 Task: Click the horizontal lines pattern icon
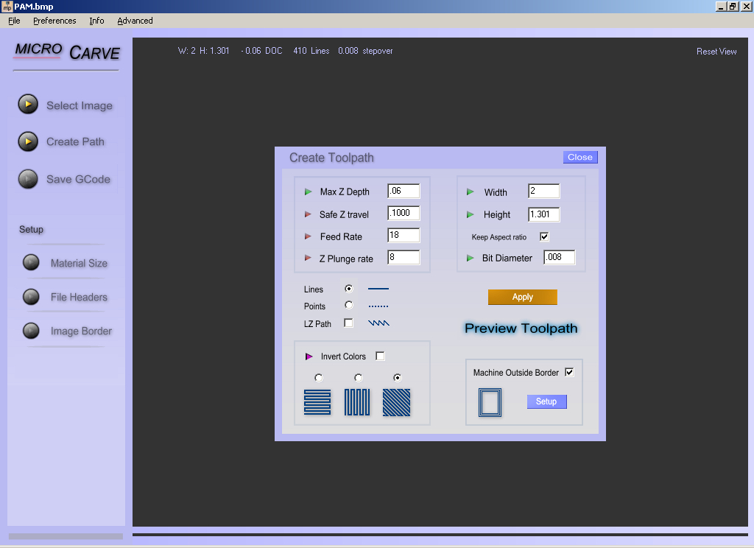(317, 402)
